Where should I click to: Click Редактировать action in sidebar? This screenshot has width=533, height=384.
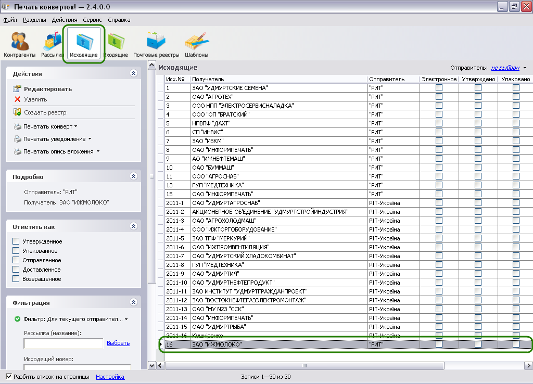pos(47,89)
